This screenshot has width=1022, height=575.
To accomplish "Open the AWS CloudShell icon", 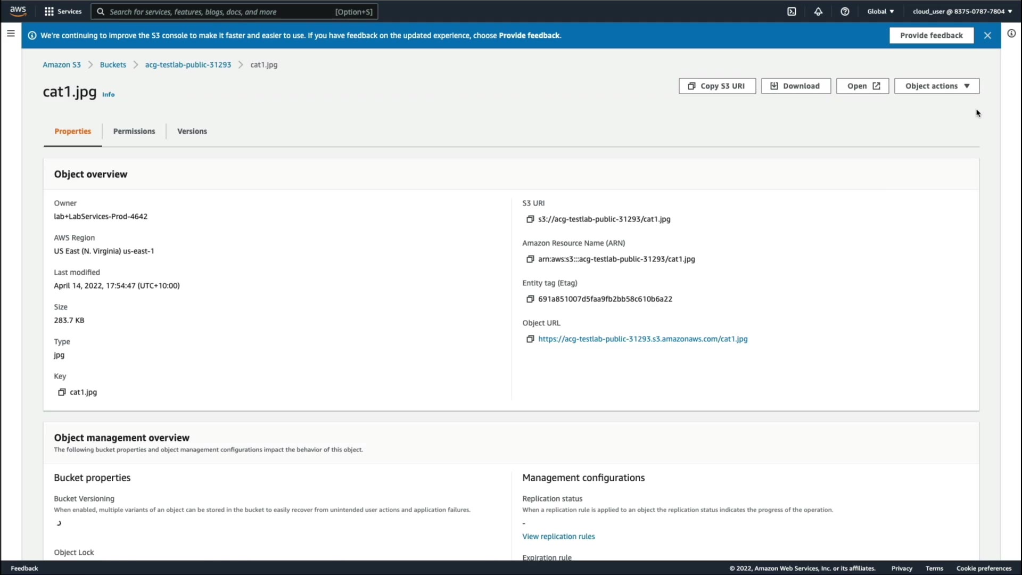I will (792, 11).
